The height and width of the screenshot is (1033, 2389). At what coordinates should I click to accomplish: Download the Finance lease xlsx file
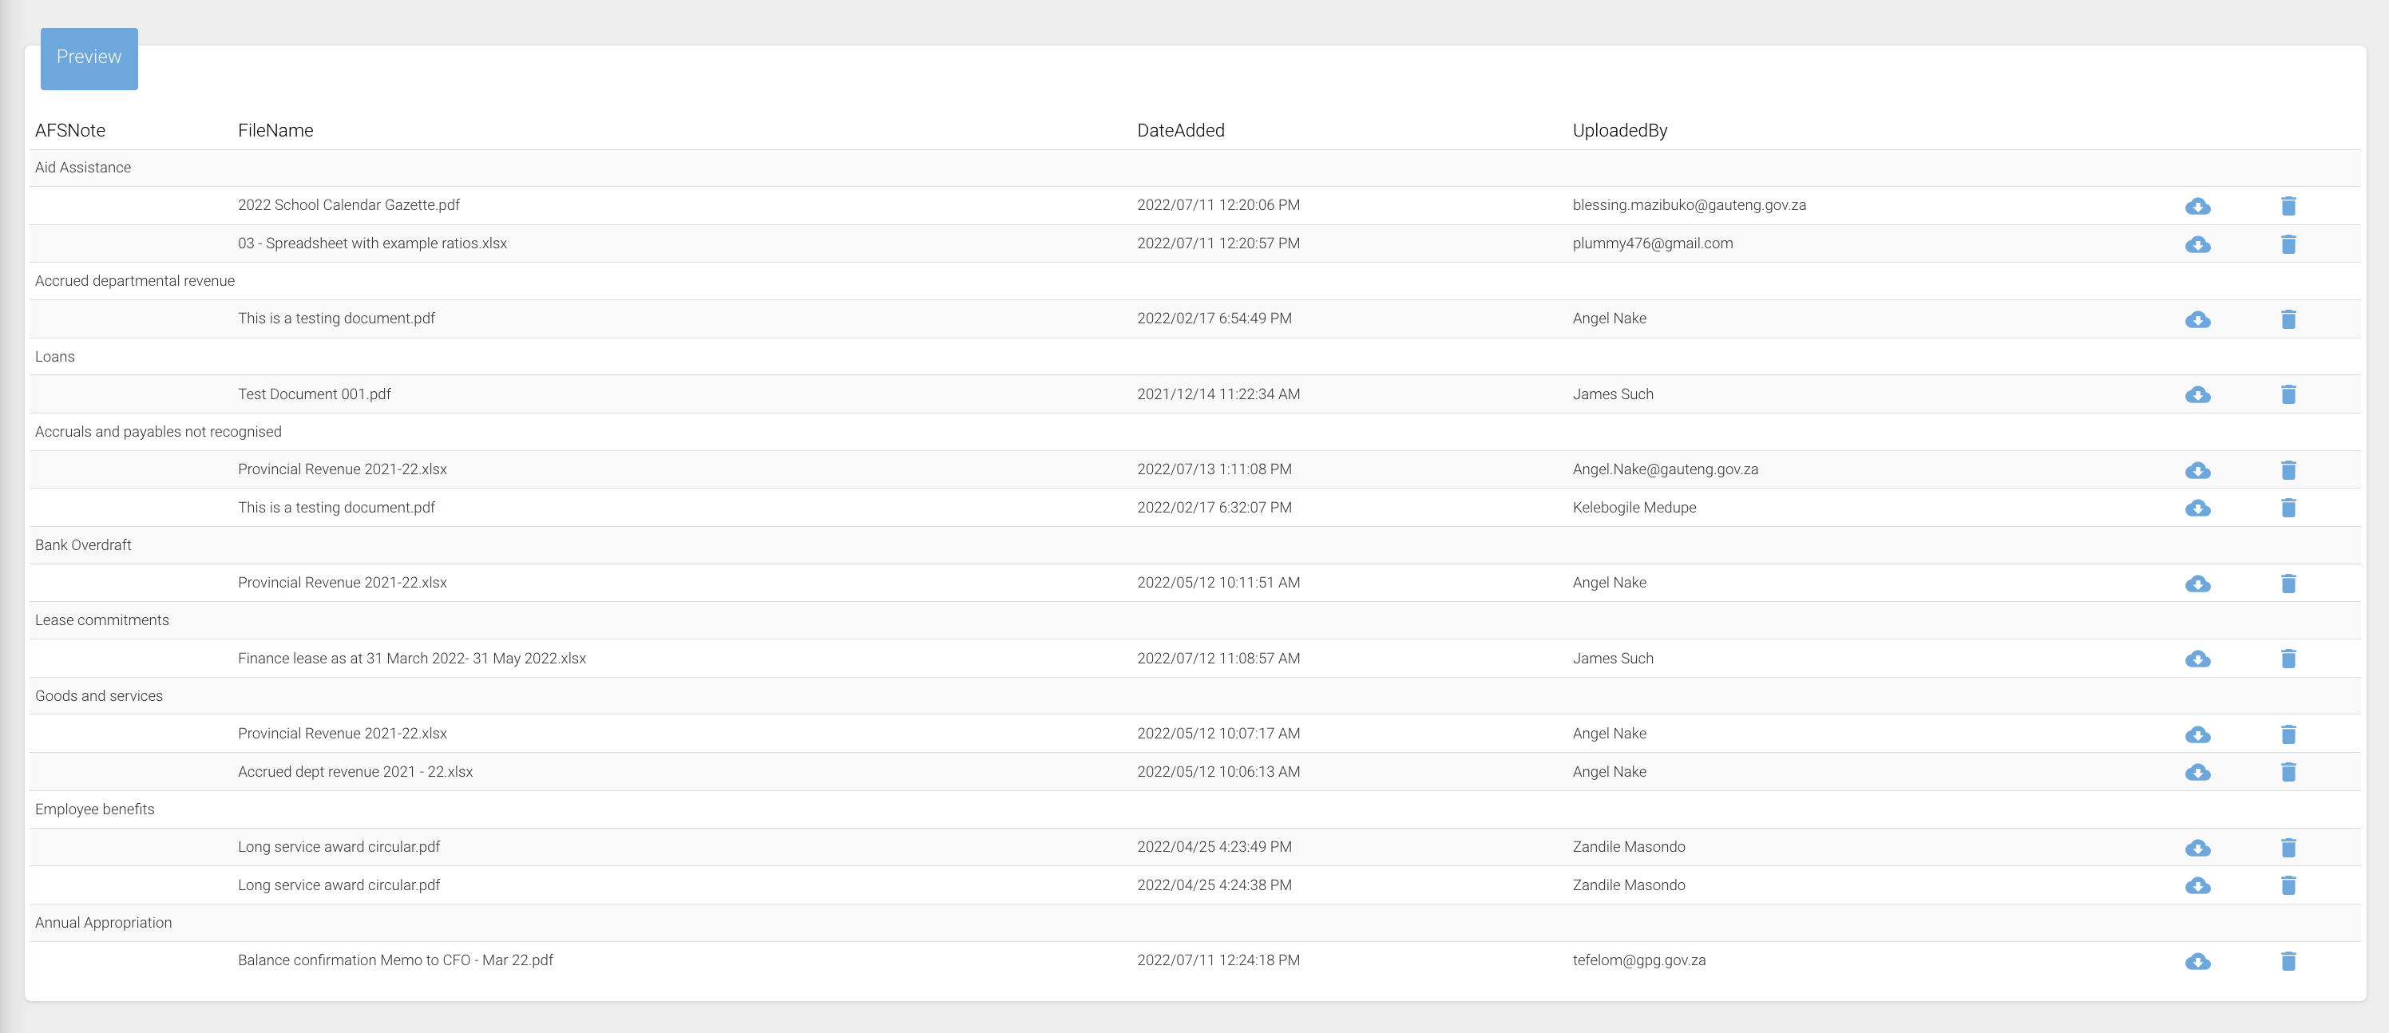pyautogui.click(x=2197, y=659)
